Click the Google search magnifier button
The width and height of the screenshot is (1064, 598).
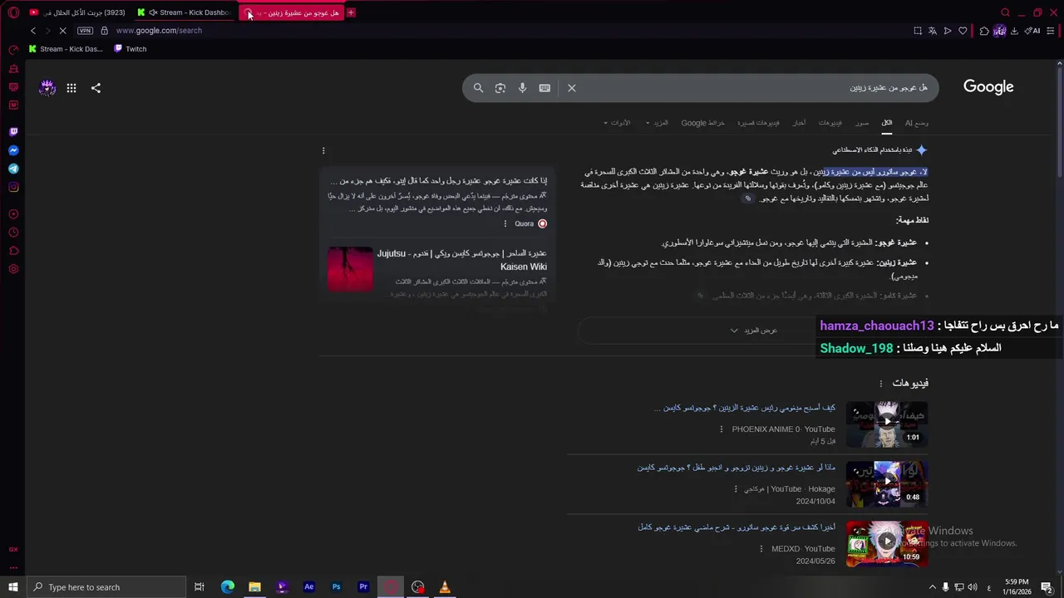tap(478, 88)
